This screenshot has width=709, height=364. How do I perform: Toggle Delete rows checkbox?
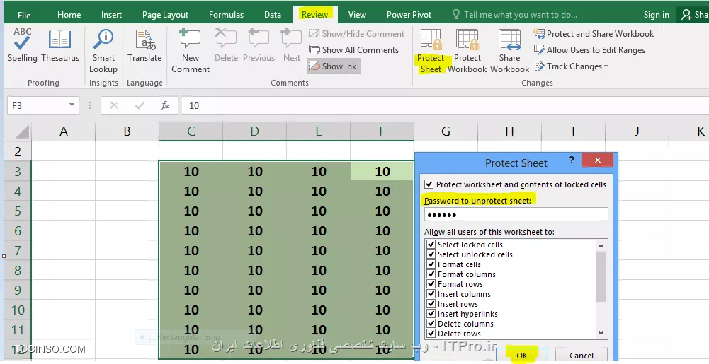click(431, 334)
